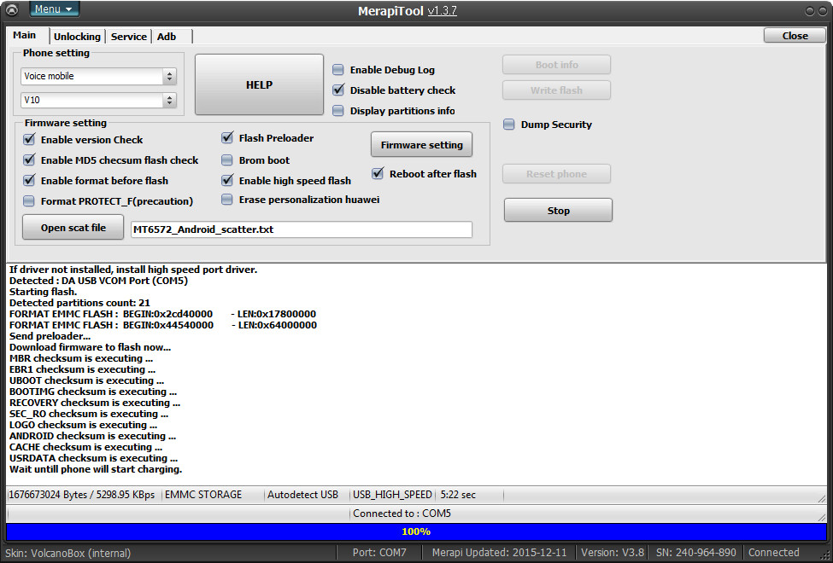Toggle Enable high speed flash

tap(227, 181)
